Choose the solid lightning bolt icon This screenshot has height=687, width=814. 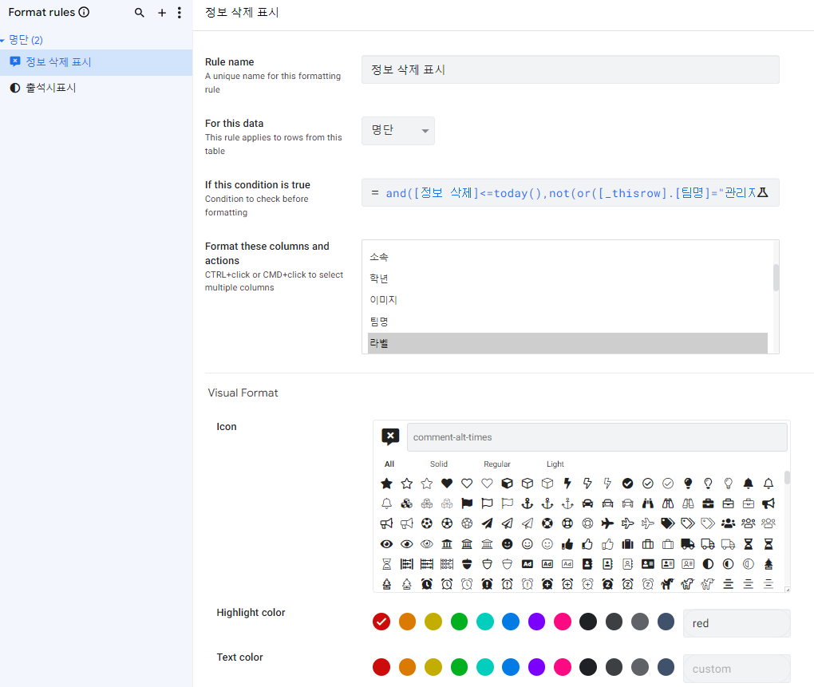point(567,484)
